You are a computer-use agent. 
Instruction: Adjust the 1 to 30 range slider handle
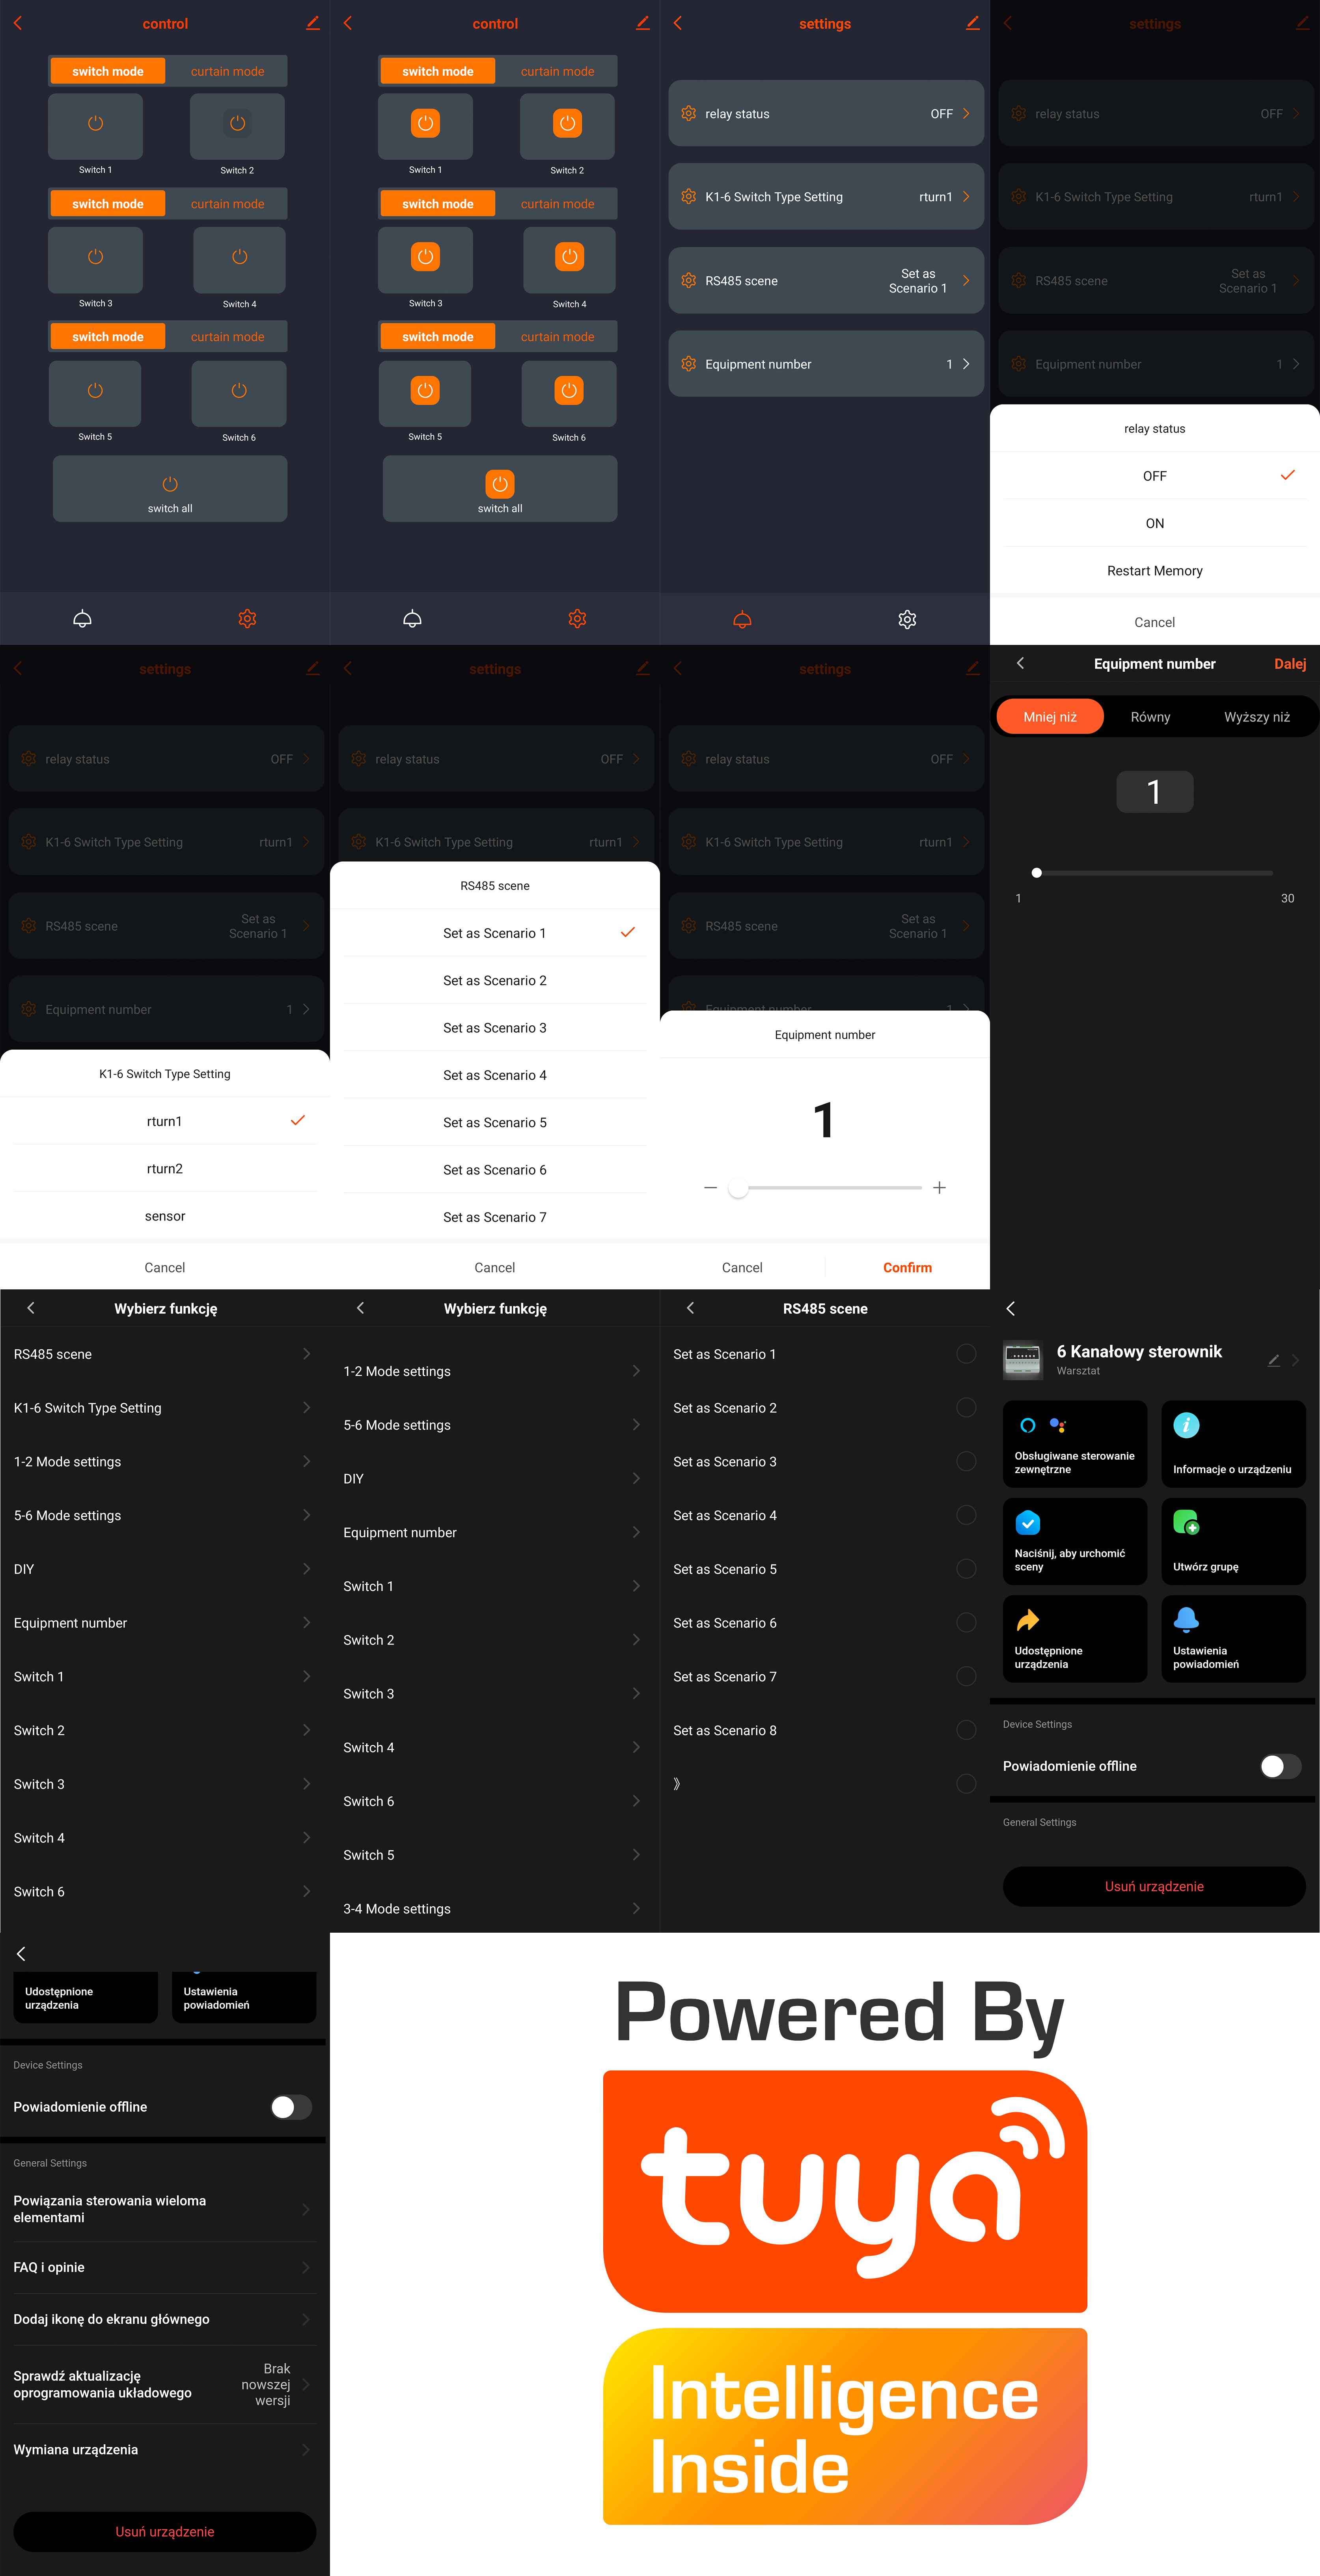(1037, 873)
